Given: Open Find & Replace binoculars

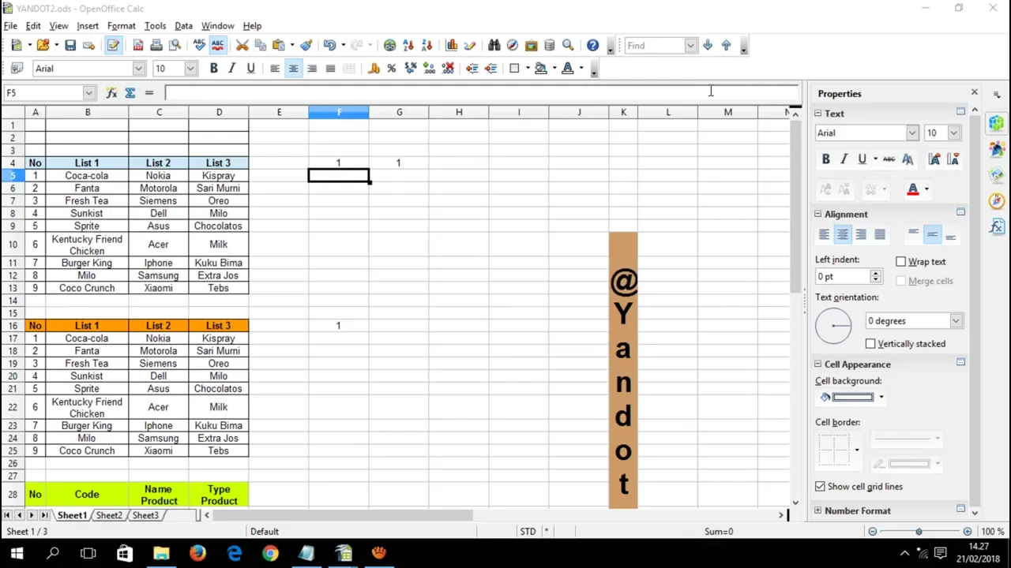Looking at the screenshot, I should point(494,46).
